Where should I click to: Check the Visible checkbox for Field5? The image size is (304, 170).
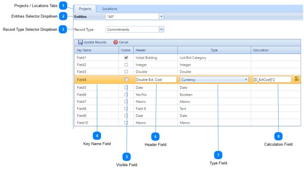point(126,88)
